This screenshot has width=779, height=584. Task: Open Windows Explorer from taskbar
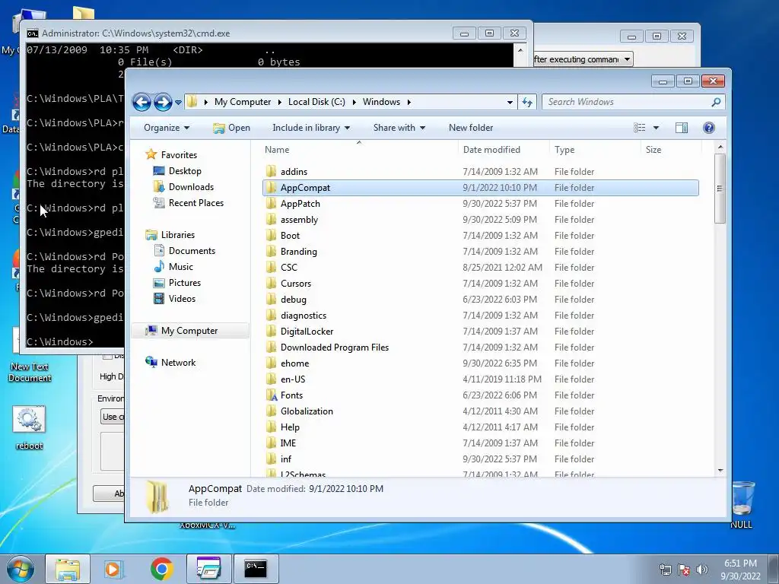[x=68, y=569]
